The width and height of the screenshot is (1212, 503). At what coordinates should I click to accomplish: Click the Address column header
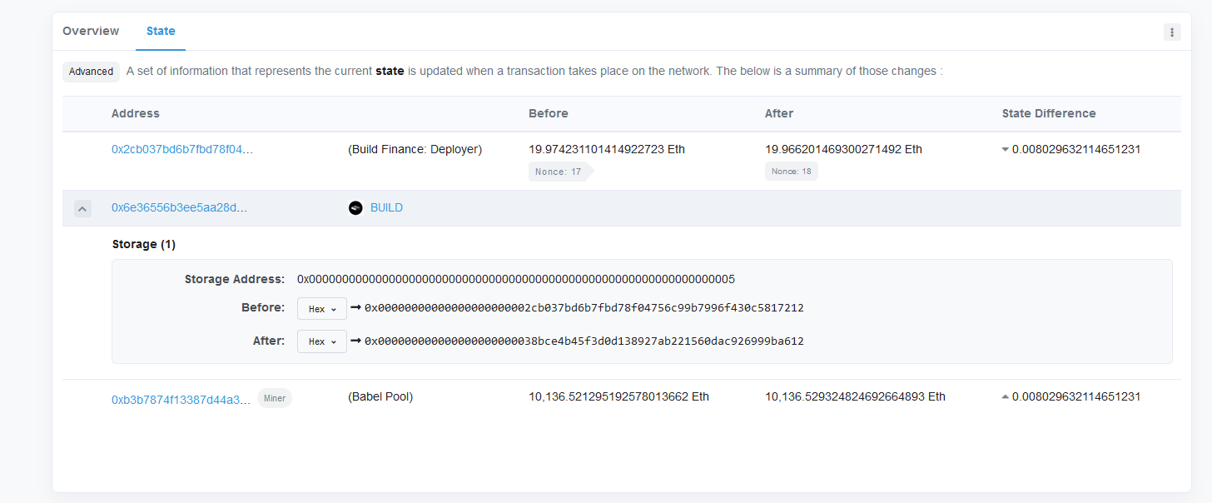click(x=136, y=114)
